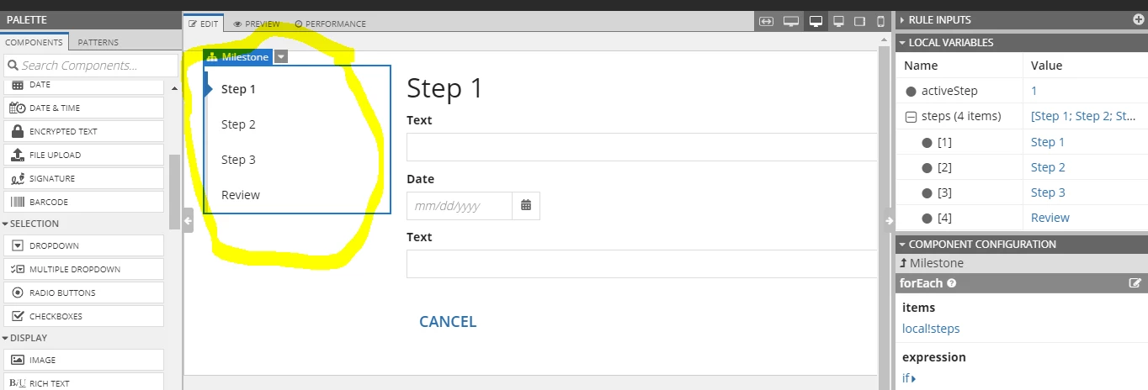Collapse the right panel with arrow handle
This screenshot has width=1148, height=390.
pyautogui.click(x=888, y=220)
